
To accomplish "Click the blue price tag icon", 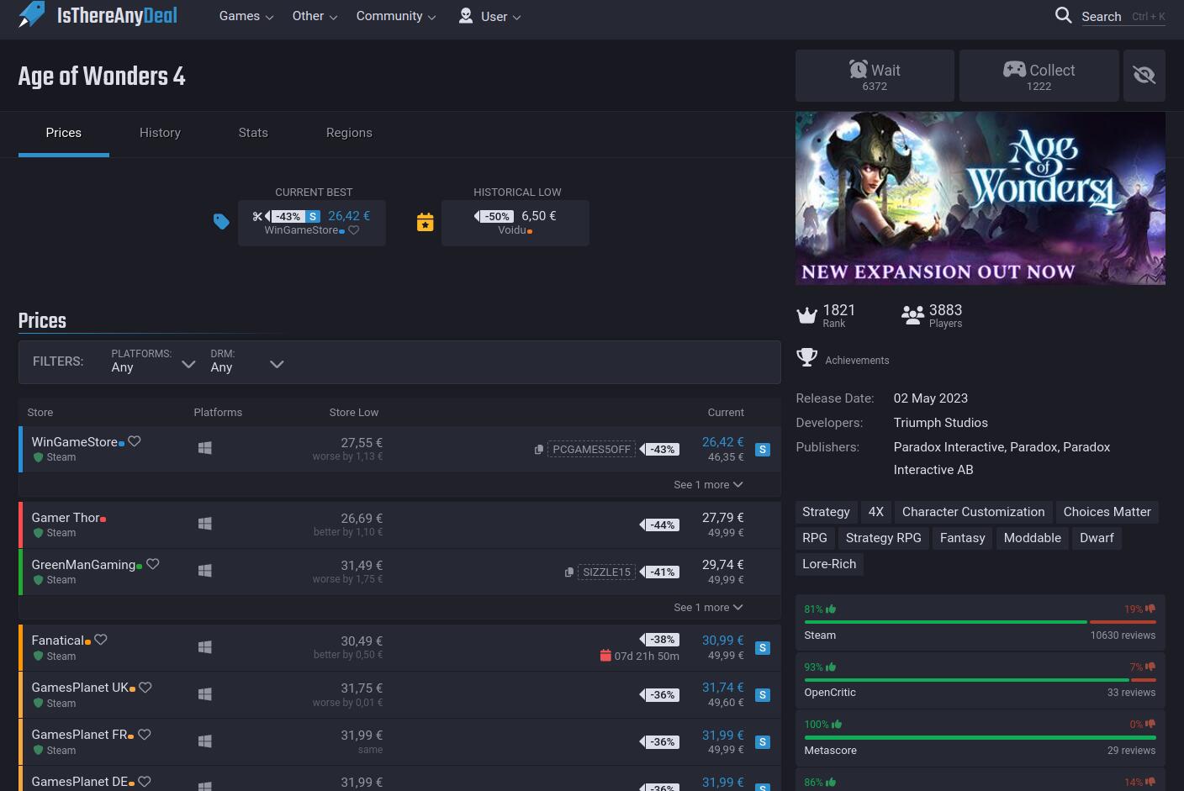I will [x=221, y=222].
